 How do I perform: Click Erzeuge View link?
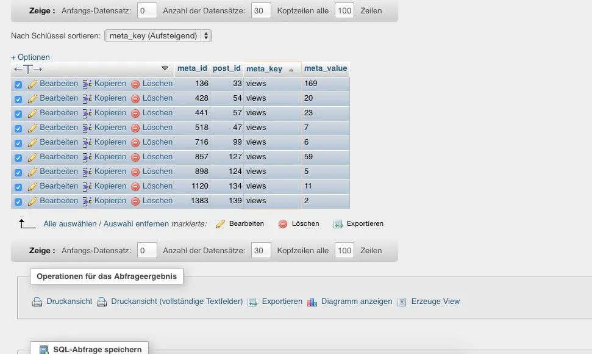tap(435, 302)
